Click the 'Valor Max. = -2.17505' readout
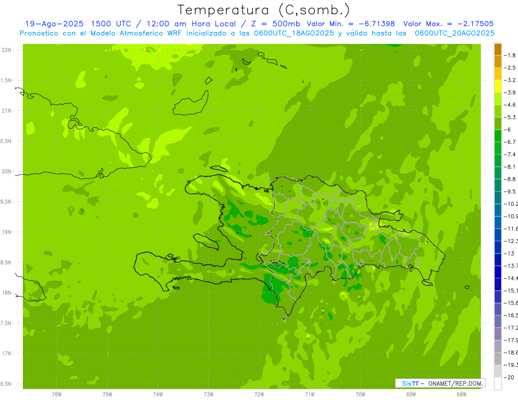This screenshot has height=400, width=518. 449,24
